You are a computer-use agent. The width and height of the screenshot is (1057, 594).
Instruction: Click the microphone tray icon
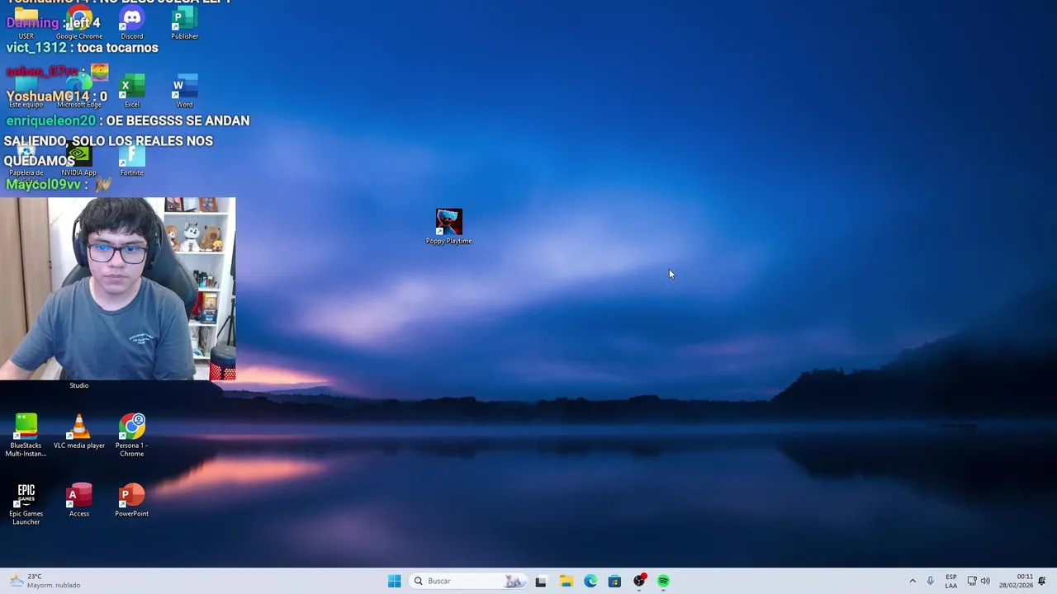click(x=931, y=581)
